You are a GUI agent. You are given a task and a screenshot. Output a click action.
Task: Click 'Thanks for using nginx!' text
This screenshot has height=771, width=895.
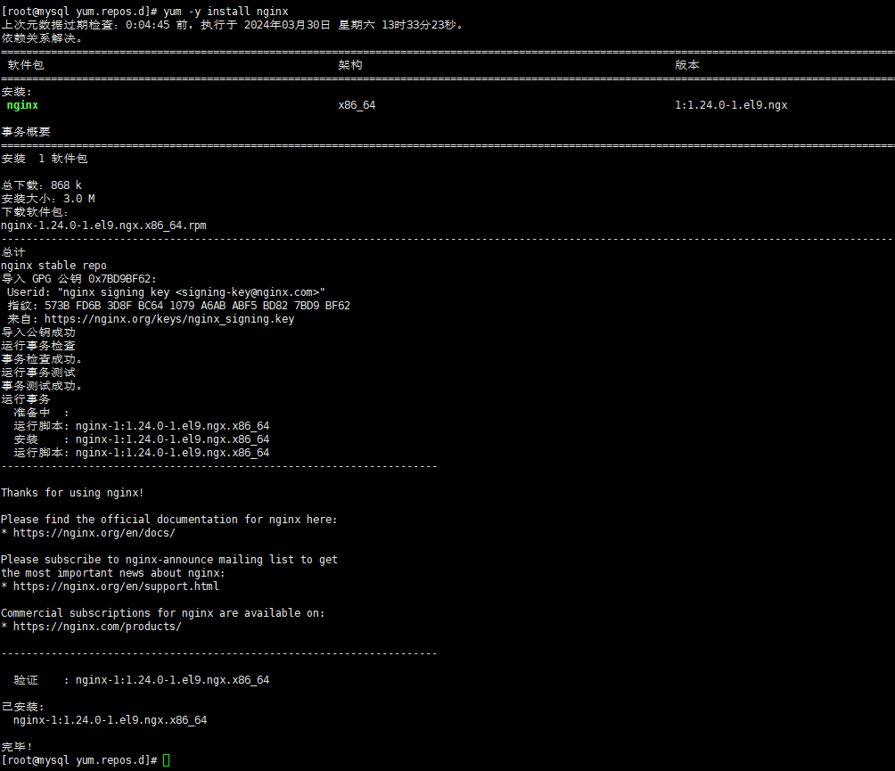coord(72,493)
